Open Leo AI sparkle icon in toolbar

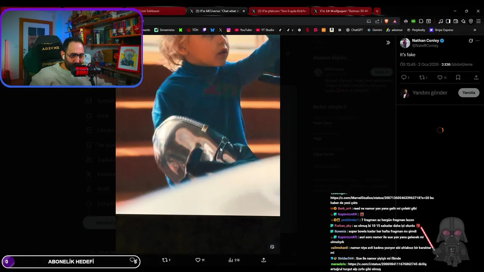(463, 21)
